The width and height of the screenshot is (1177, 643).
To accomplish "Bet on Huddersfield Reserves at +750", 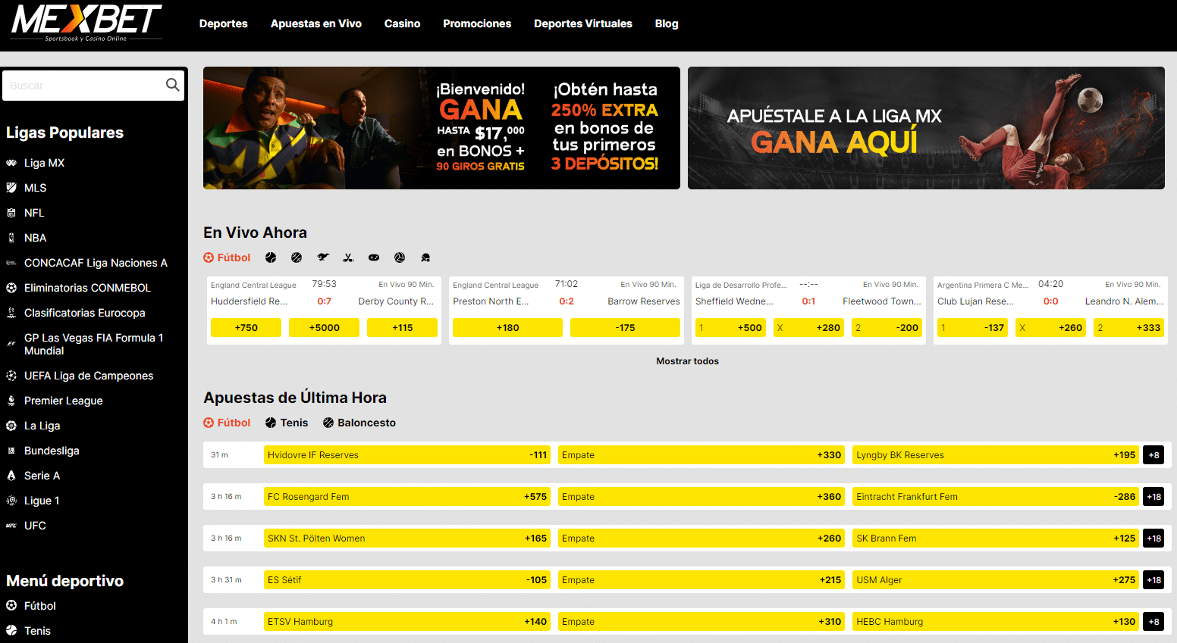I will [x=246, y=328].
